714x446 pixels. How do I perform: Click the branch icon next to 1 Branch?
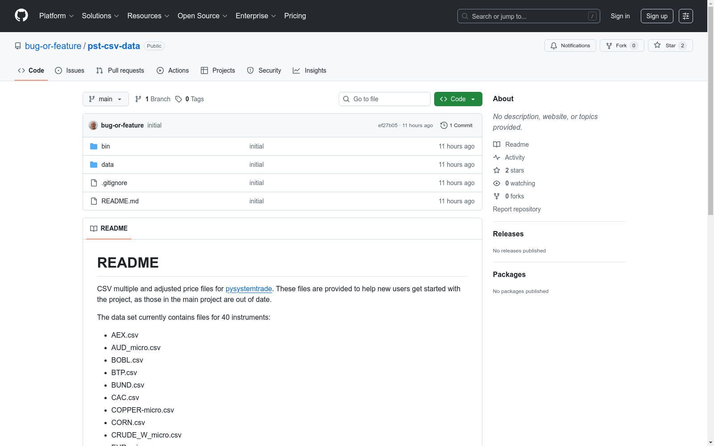pyautogui.click(x=138, y=99)
